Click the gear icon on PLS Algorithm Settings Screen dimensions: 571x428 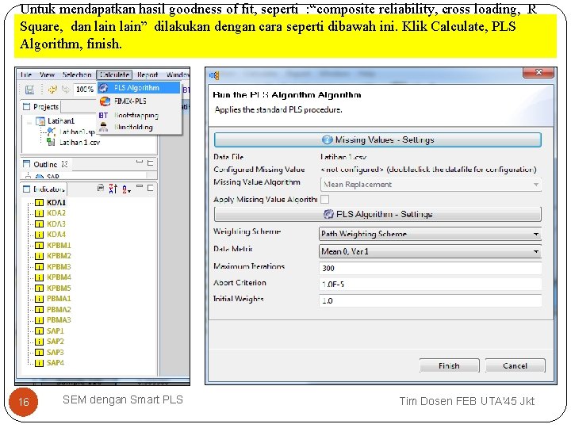point(328,214)
